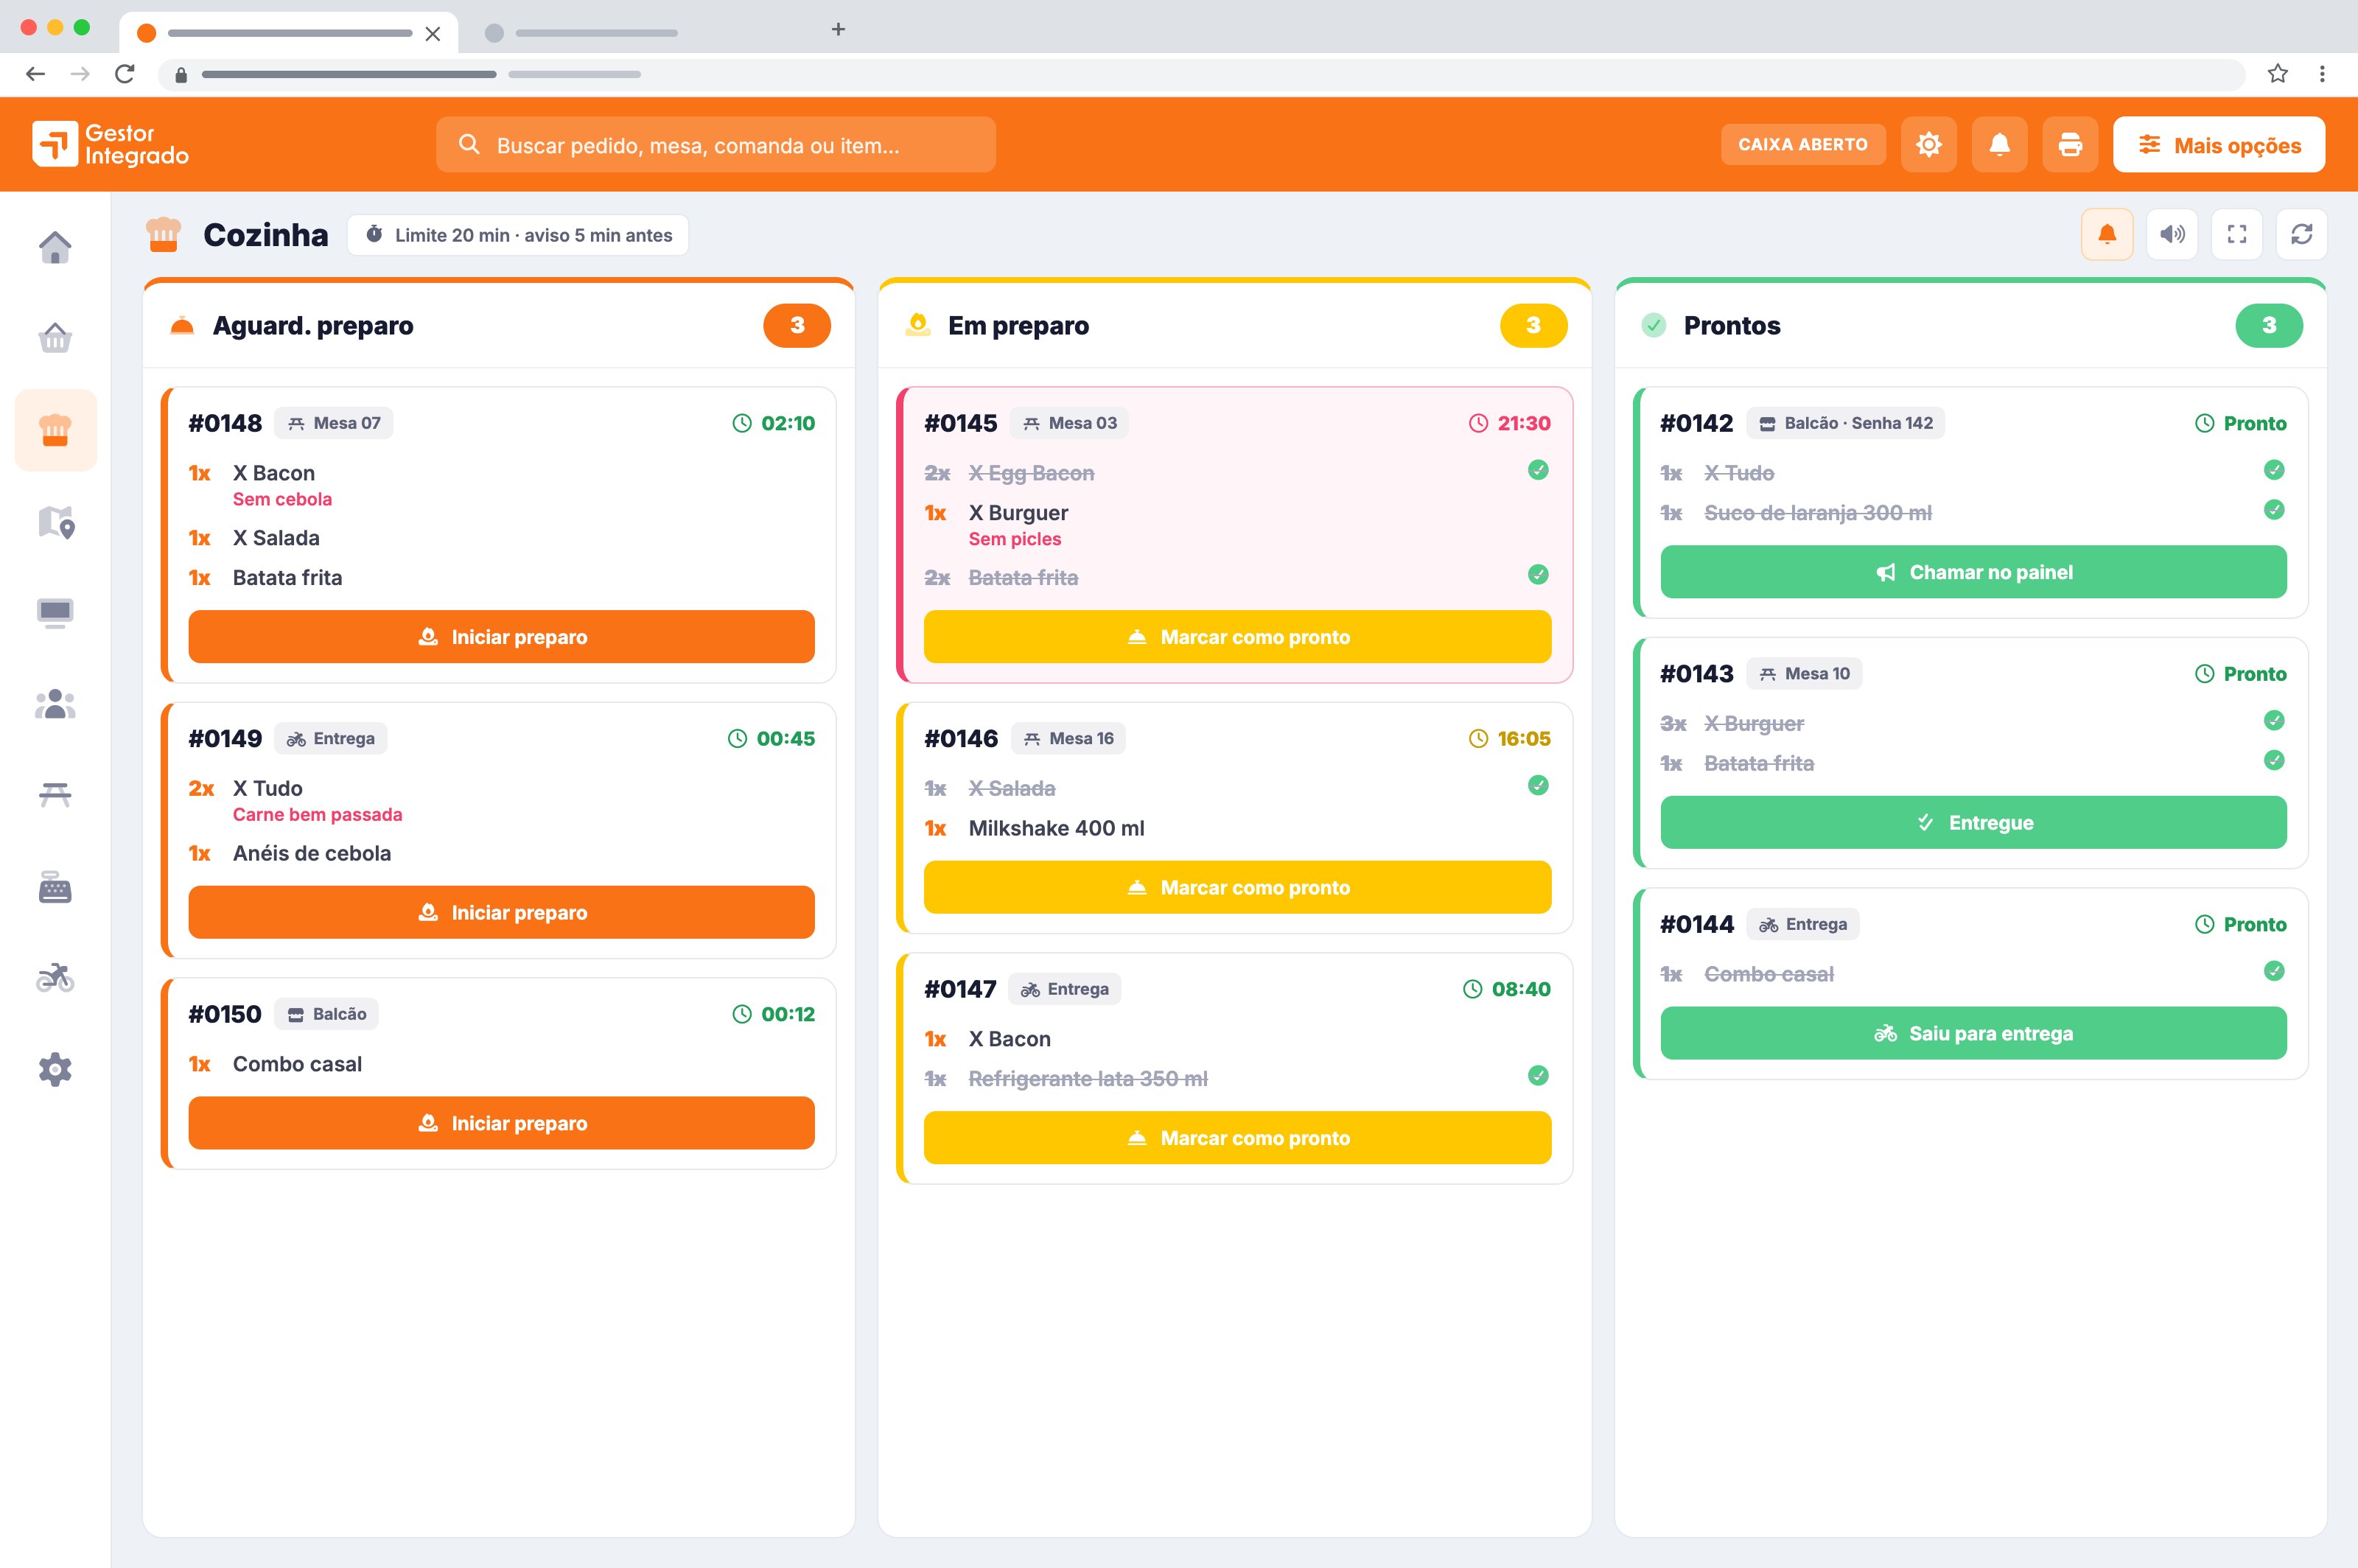The width and height of the screenshot is (2358, 1568).
Task: Open the home icon in sidebar
Action: click(x=55, y=246)
